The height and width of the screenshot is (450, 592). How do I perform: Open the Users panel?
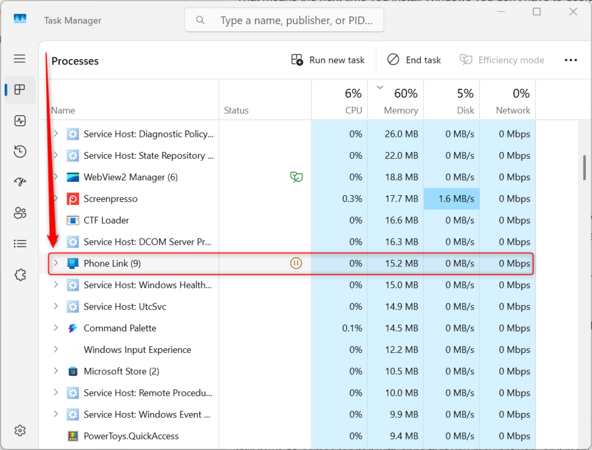tap(20, 213)
